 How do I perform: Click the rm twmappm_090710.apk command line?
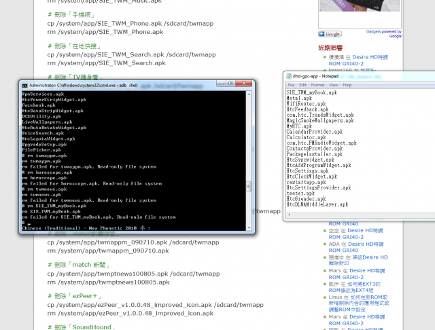108,251
